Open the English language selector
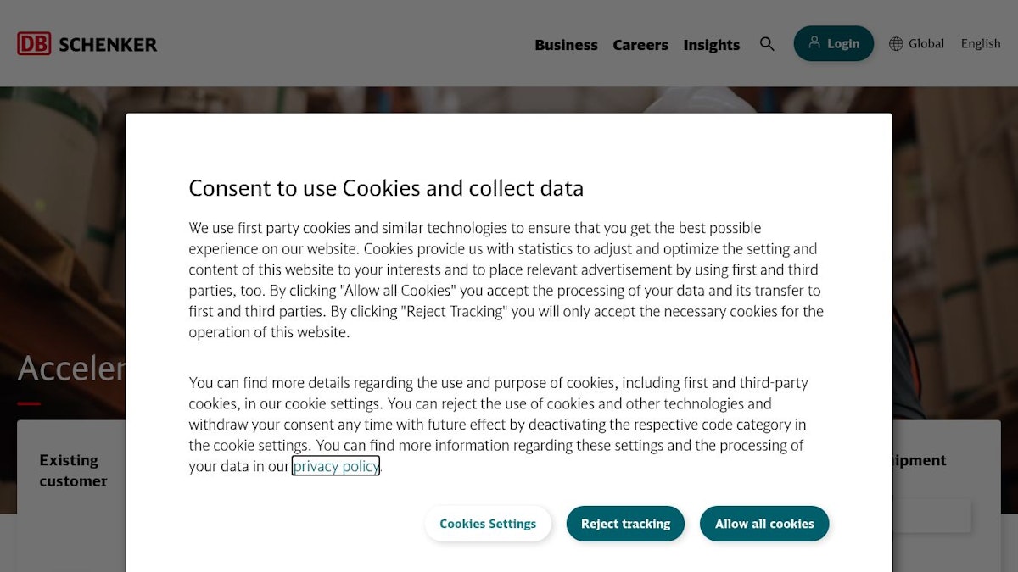This screenshot has width=1018, height=572. [981, 44]
